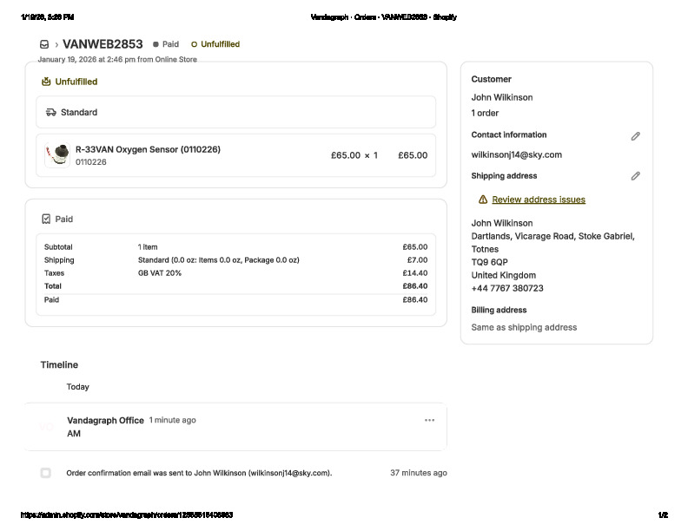Open R-33VAN Oxygen Sensor product link
This screenshot has width=688, height=531.
point(148,149)
